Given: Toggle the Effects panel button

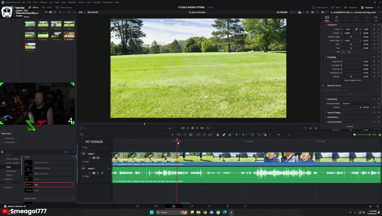Looking at the screenshot, I should pyautogui.click(x=34, y=7).
